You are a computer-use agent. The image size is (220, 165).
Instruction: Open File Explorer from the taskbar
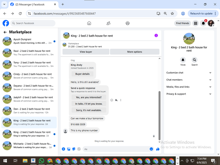(25, 161)
